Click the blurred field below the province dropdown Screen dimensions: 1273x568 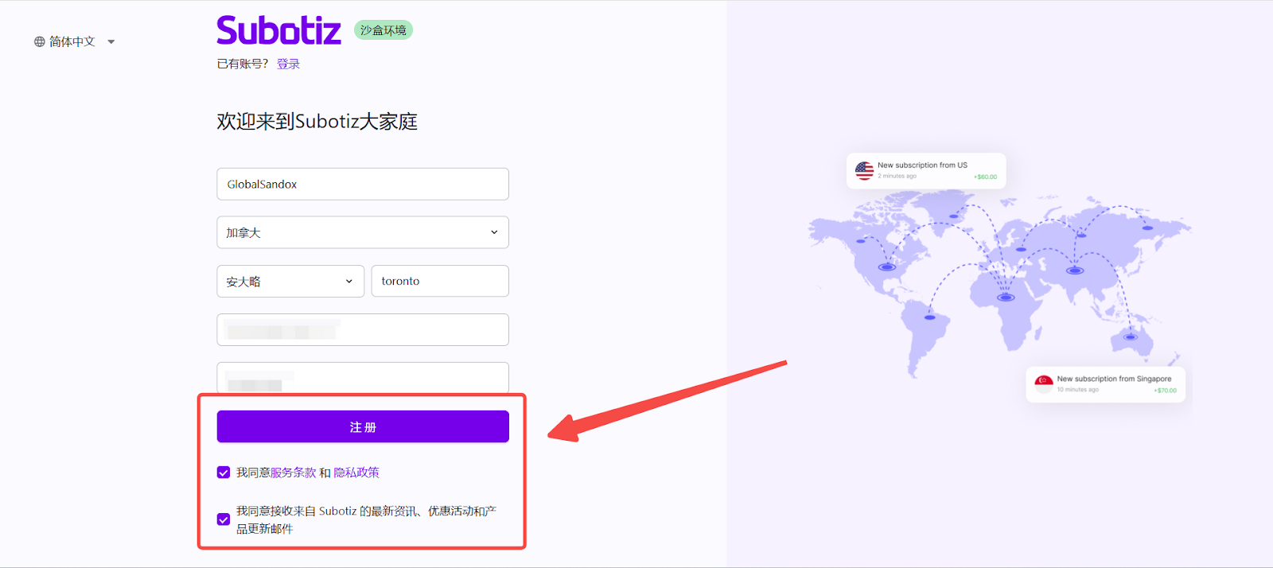click(x=363, y=329)
